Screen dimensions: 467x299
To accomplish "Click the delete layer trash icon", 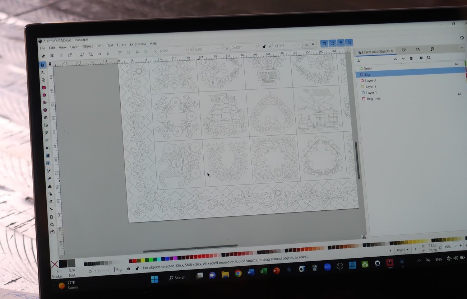I will (x=411, y=59).
